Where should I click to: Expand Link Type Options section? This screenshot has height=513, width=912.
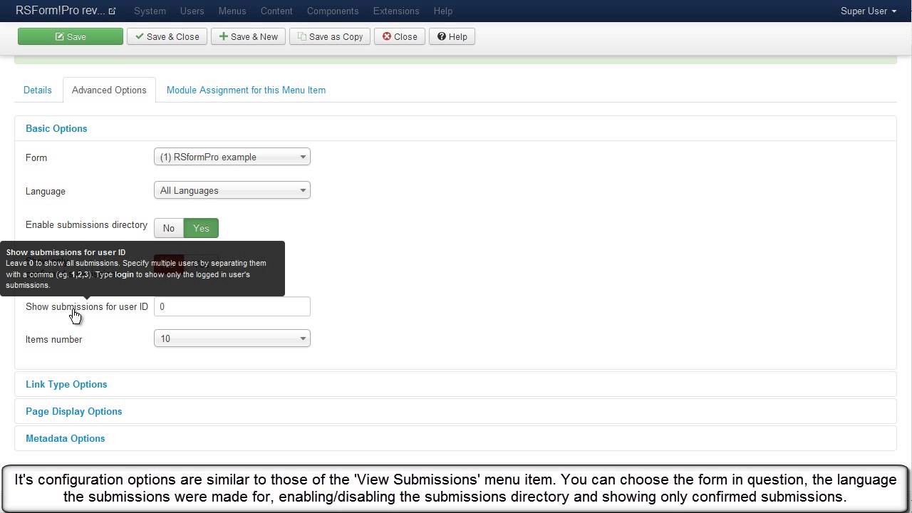click(66, 384)
